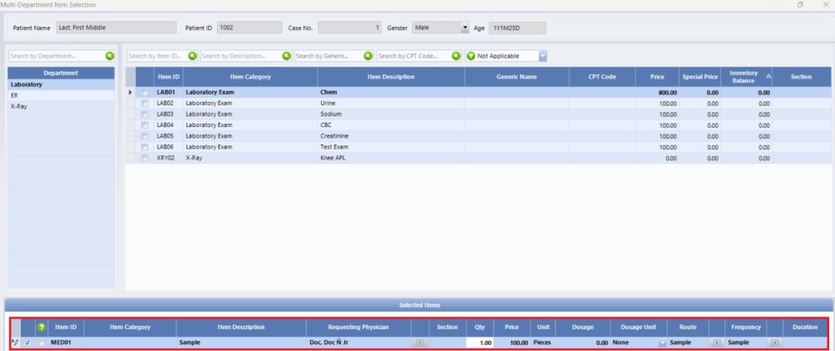The width and height of the screenshot is (835, 351).
Task: Open the Gender dropdown
Action: (x=466, y=28)
